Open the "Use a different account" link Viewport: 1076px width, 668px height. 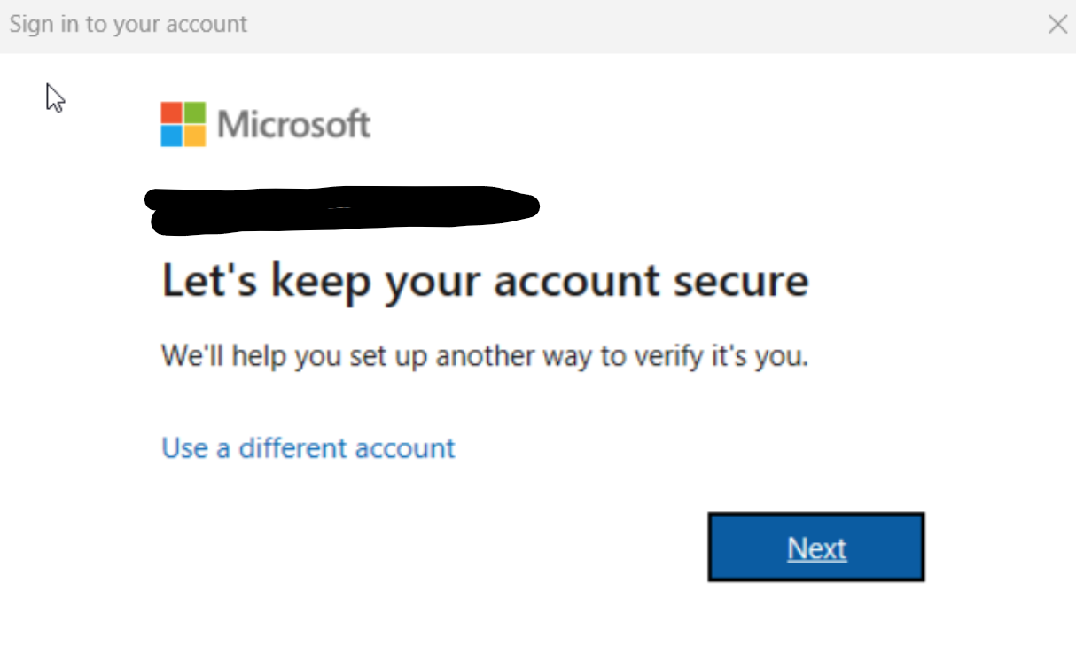click(x=308, y=448)
